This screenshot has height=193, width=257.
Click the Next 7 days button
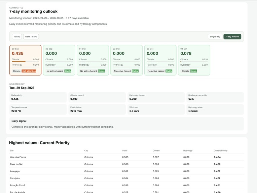point(31,37)
